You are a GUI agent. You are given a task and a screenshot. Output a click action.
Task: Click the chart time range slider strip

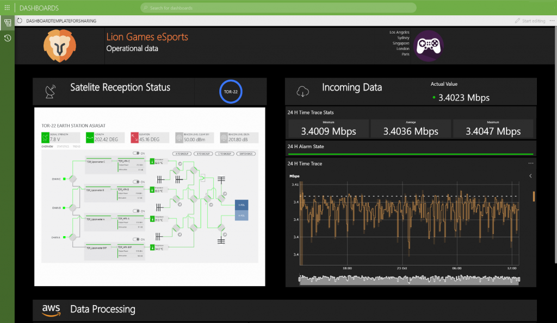(409, 280)
